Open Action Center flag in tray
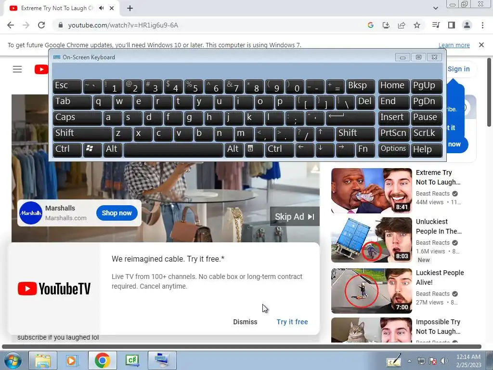493x370 pixels. [x=433, y=361]
